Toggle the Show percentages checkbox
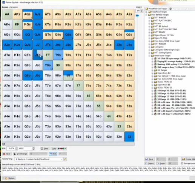Viewport: 195px width, 183px height. 182,163
